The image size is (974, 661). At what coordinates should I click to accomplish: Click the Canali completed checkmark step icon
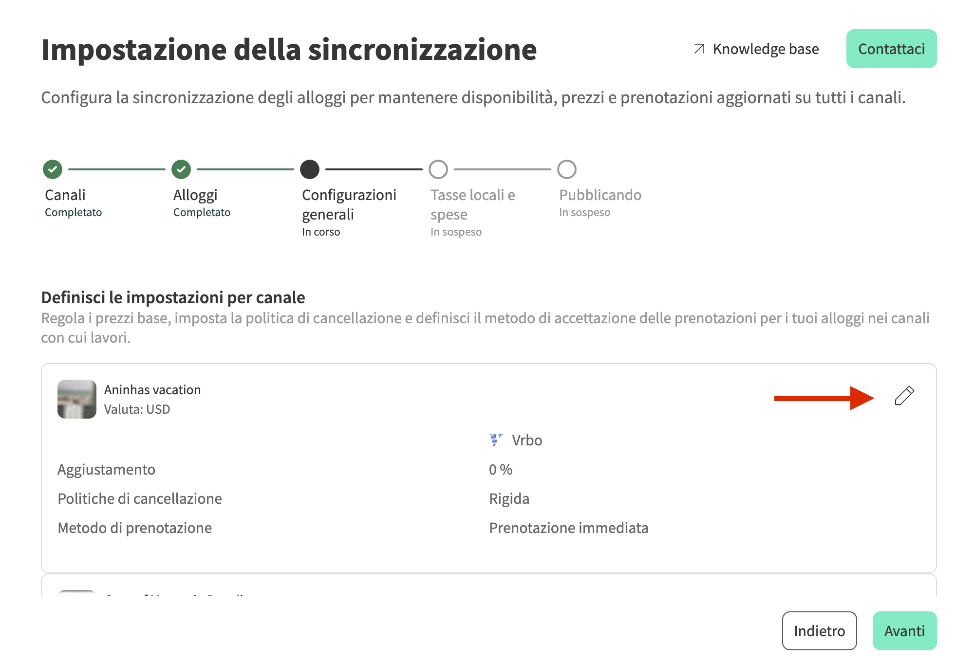[x=53, y=169]
